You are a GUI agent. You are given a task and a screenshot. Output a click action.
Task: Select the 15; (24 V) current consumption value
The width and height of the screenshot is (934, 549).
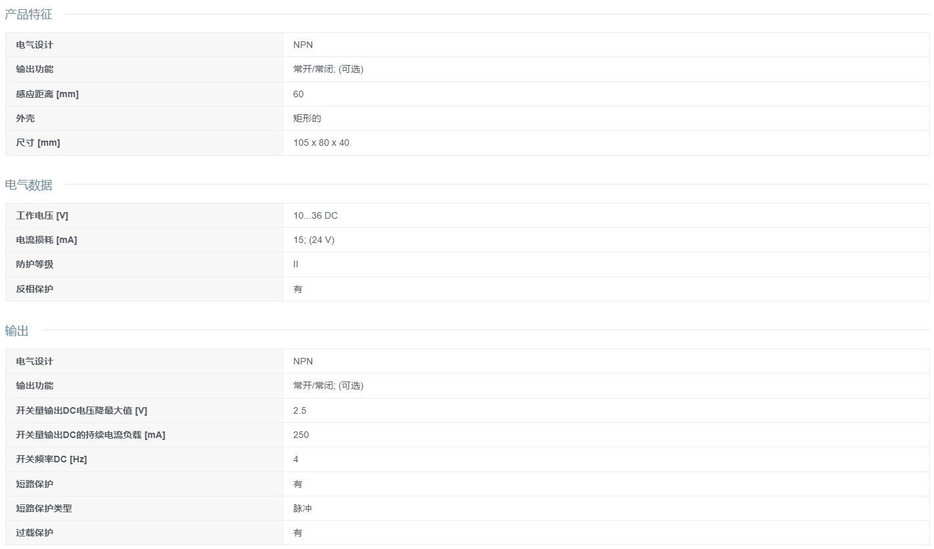click(x=314, y=240)
